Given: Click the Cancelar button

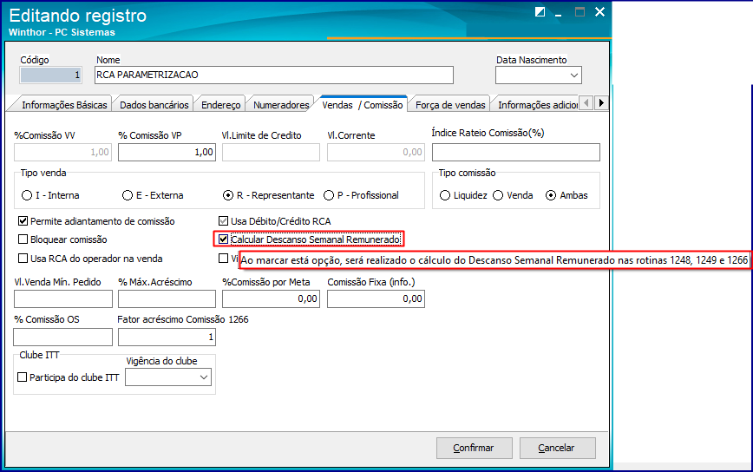Looking at the screenshot, I should click(x=557, y=448).
